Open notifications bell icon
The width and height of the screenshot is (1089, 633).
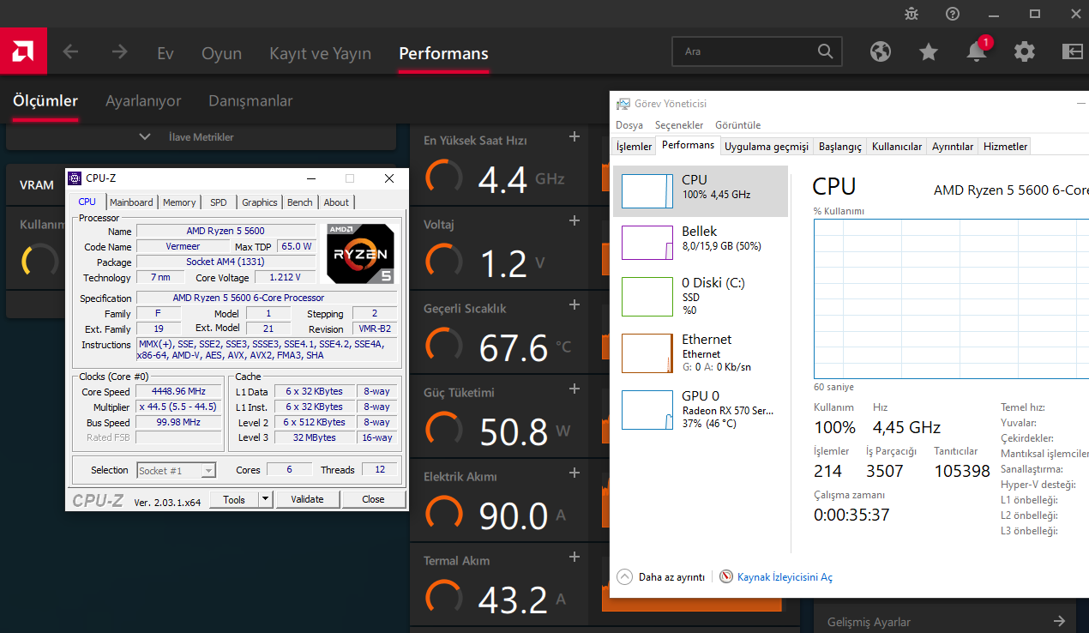(977, 51)
